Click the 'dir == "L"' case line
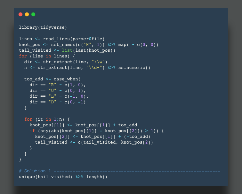 (59, 96)
